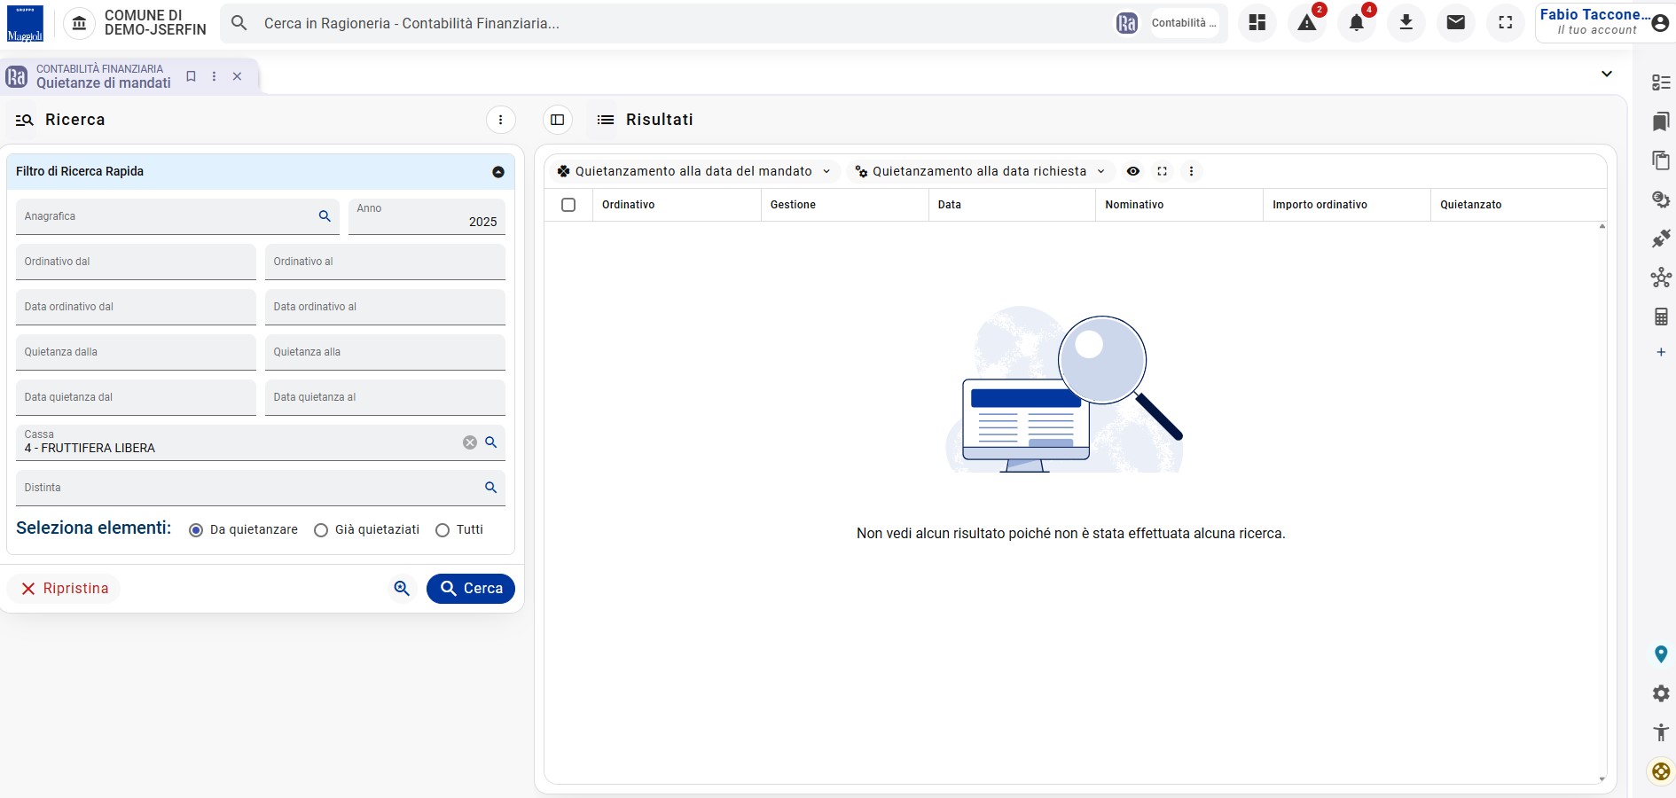Image resolution: width=1676 pixels, height=798 pixels.
Task: Open the bell notifications
Action: tap(1357, 23)
